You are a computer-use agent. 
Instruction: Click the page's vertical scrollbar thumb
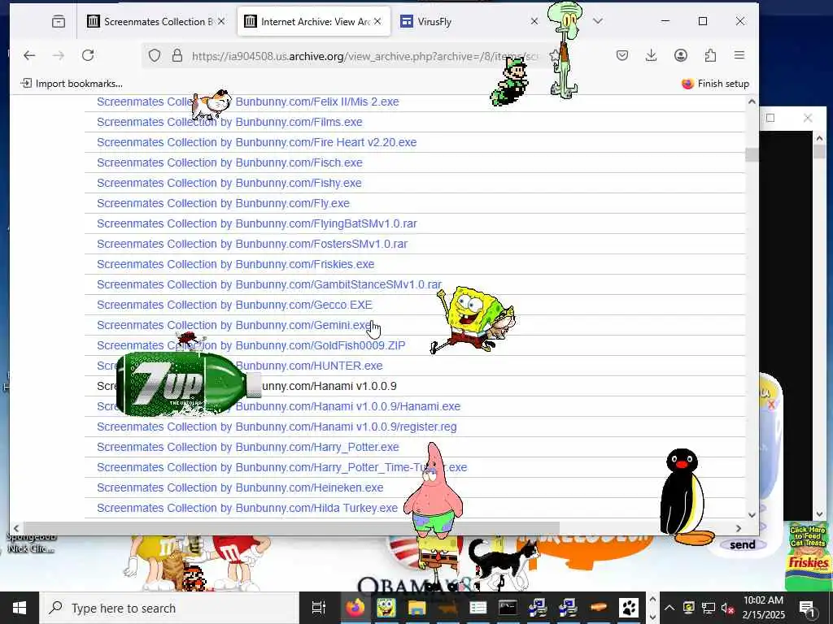[752, 154]
